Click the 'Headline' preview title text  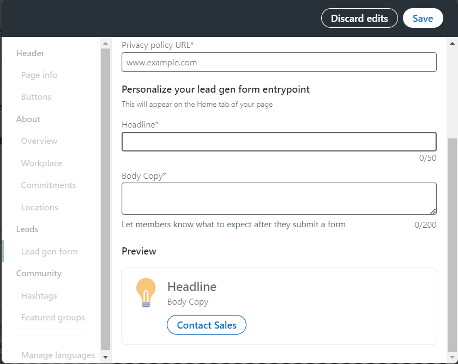(x=192, y=287)
